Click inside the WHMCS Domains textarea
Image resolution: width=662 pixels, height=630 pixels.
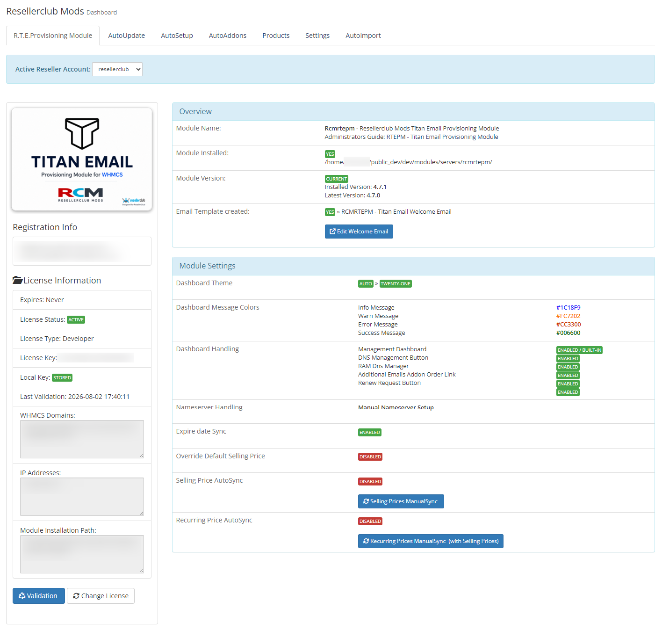(x=82, y=439)
